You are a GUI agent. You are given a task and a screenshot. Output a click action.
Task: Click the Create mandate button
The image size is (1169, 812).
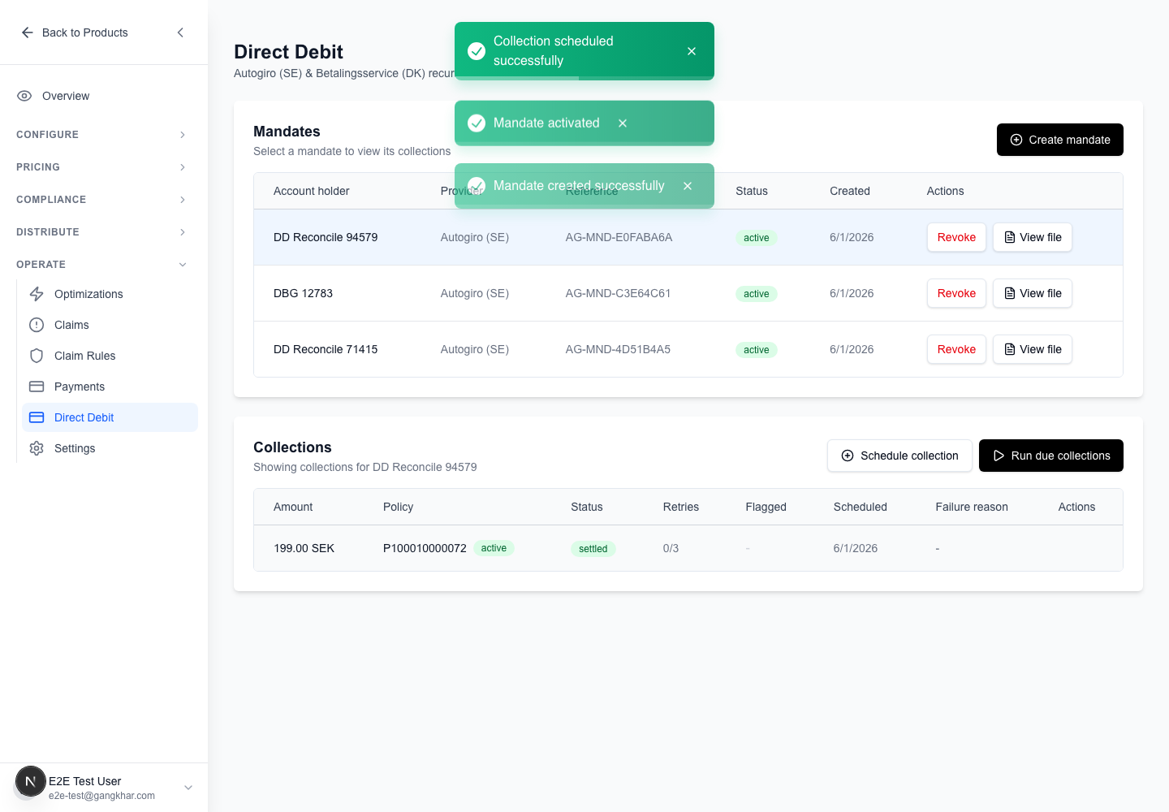[1060, 140]
